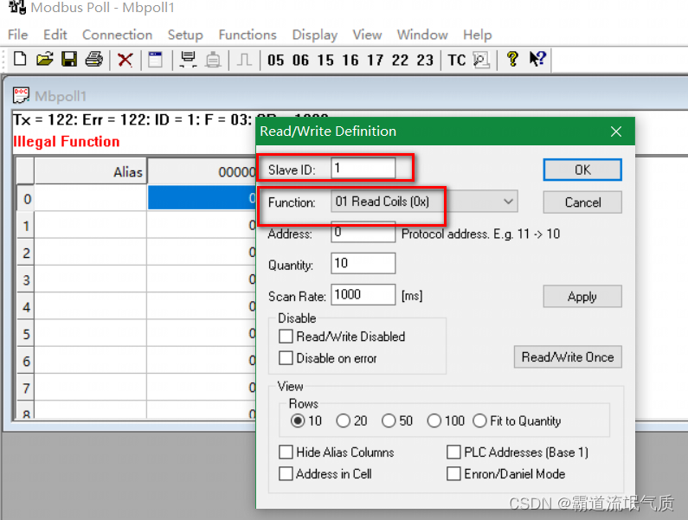Click the context help arrow icon

(537, 59)
